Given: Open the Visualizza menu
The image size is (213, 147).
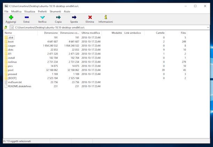Looking at the screenshot, I should [x=30, y=12].
